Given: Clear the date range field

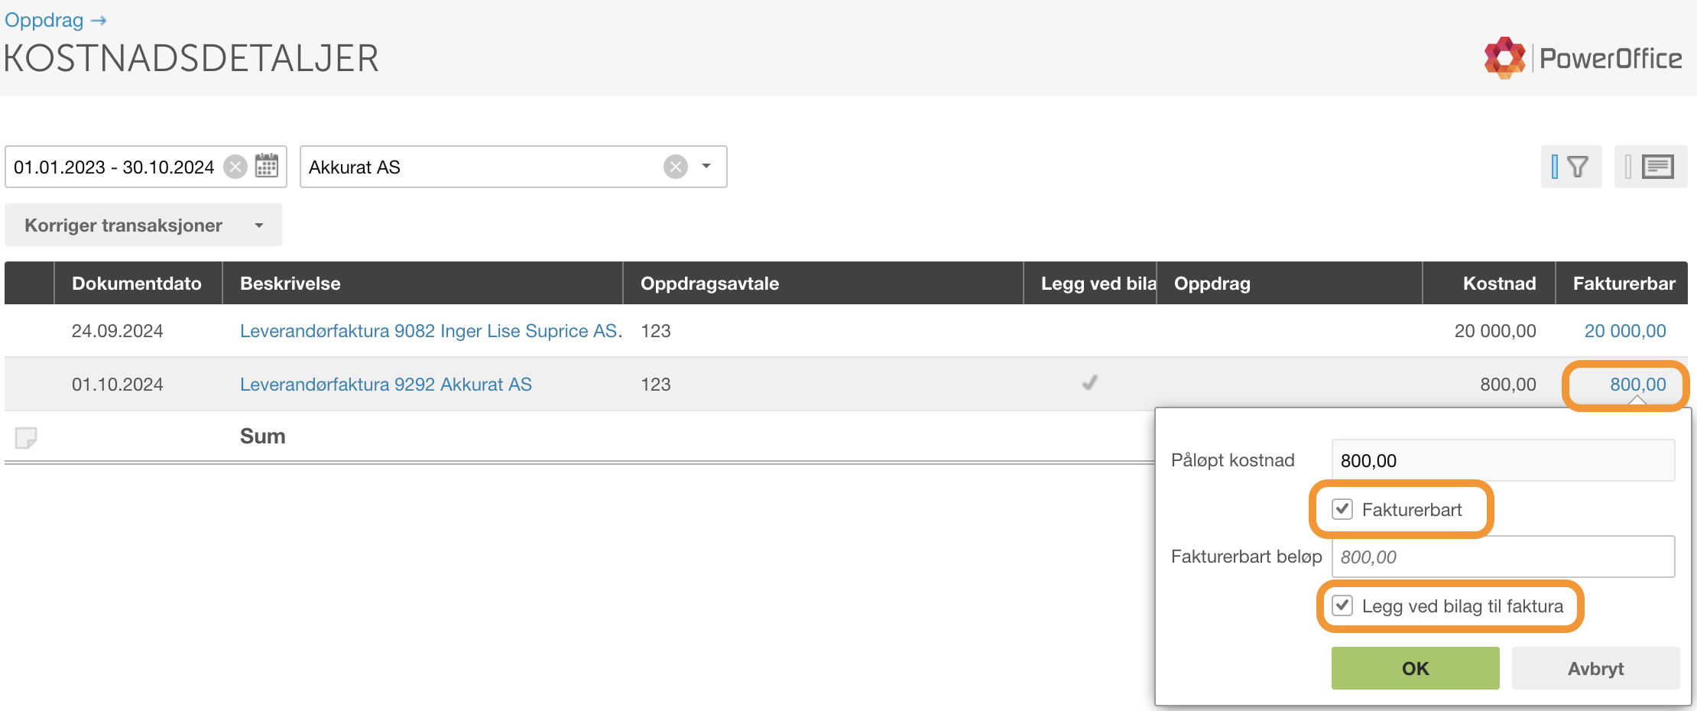Looking at the screenshot, I should point(235,167).
